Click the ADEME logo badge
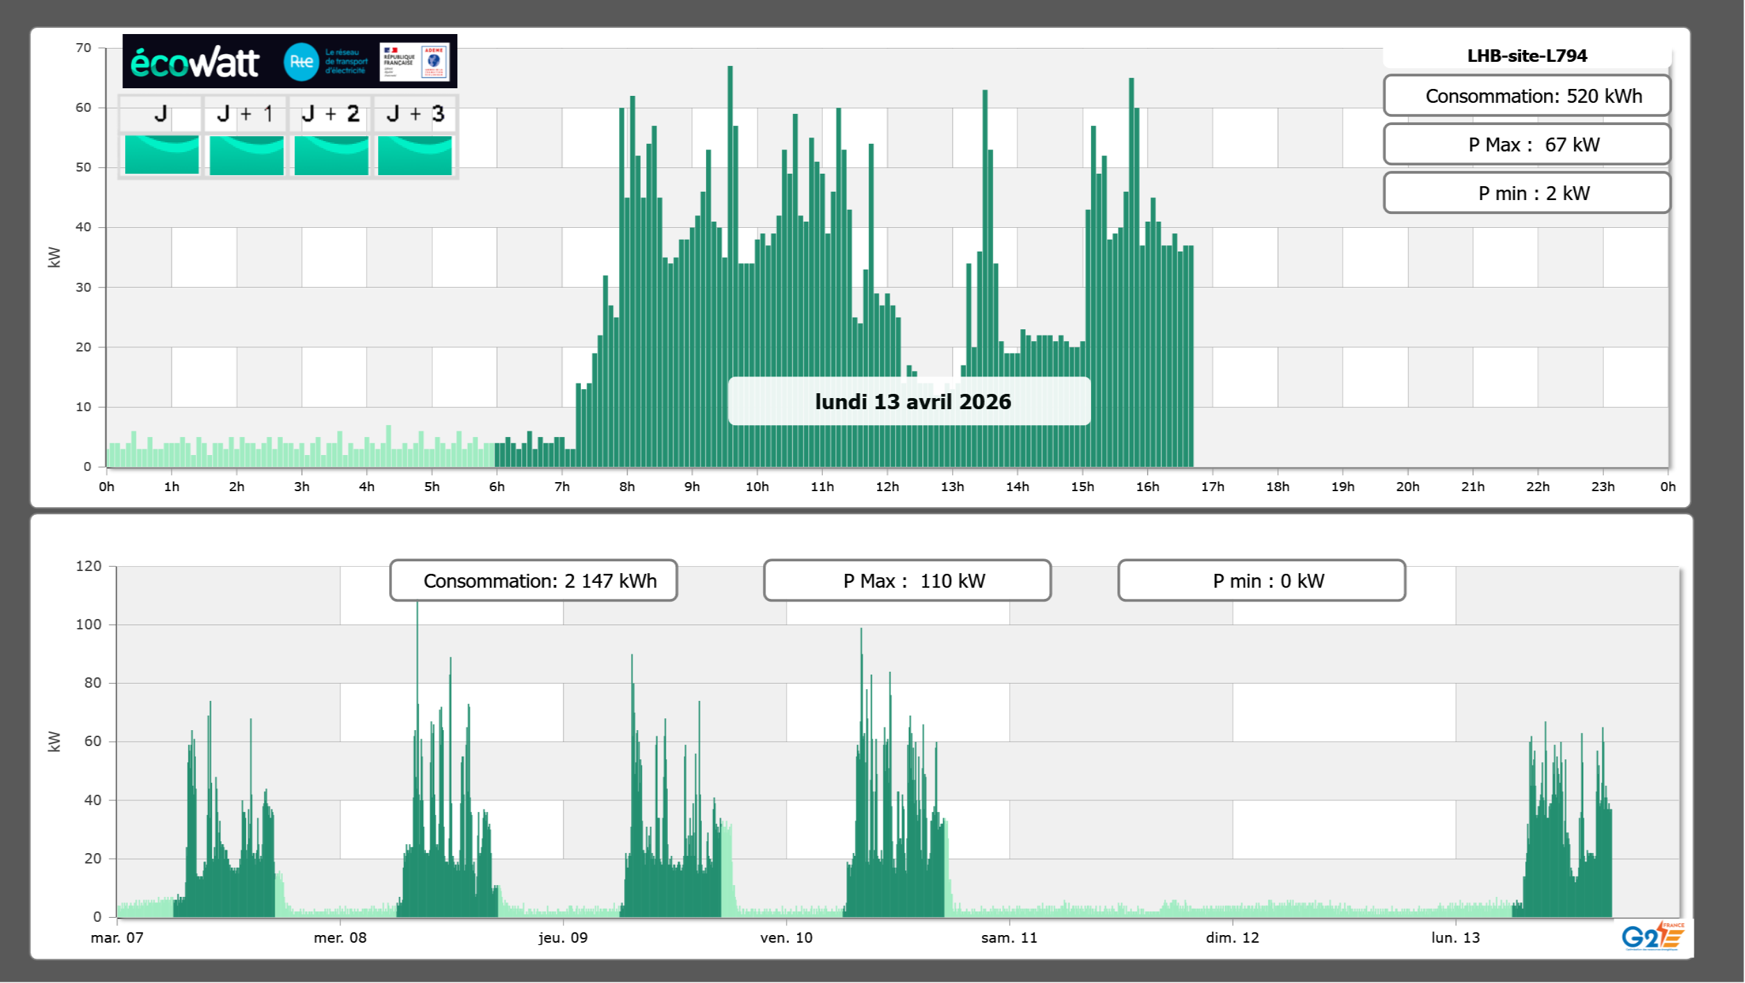The width and height of the screenshot is (1745, 983). (434, 61)
